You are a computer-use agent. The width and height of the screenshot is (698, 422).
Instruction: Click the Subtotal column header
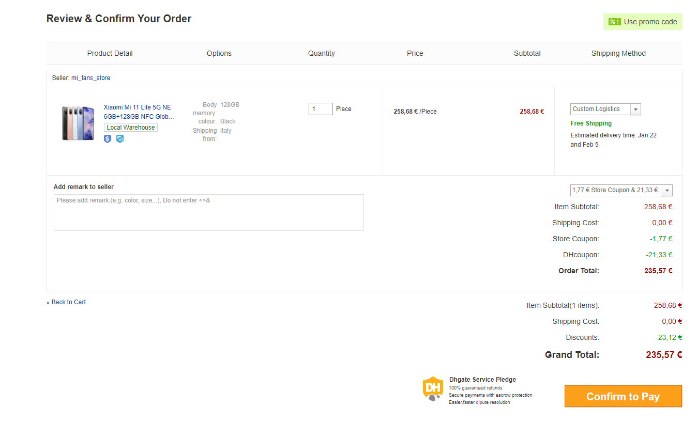(x=527, y=53)
